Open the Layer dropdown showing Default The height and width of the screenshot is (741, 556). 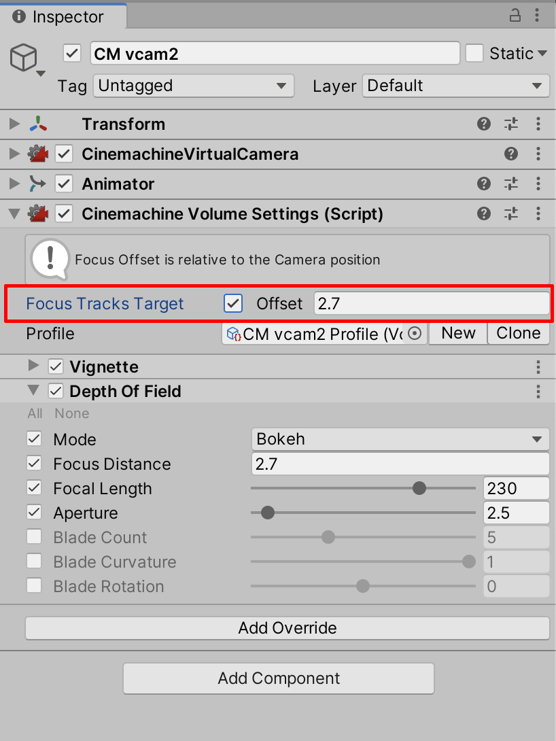[x=455, y=86]
